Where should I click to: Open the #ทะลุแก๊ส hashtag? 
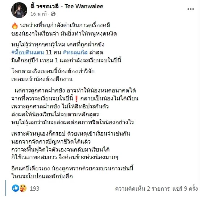click(75, 53)
